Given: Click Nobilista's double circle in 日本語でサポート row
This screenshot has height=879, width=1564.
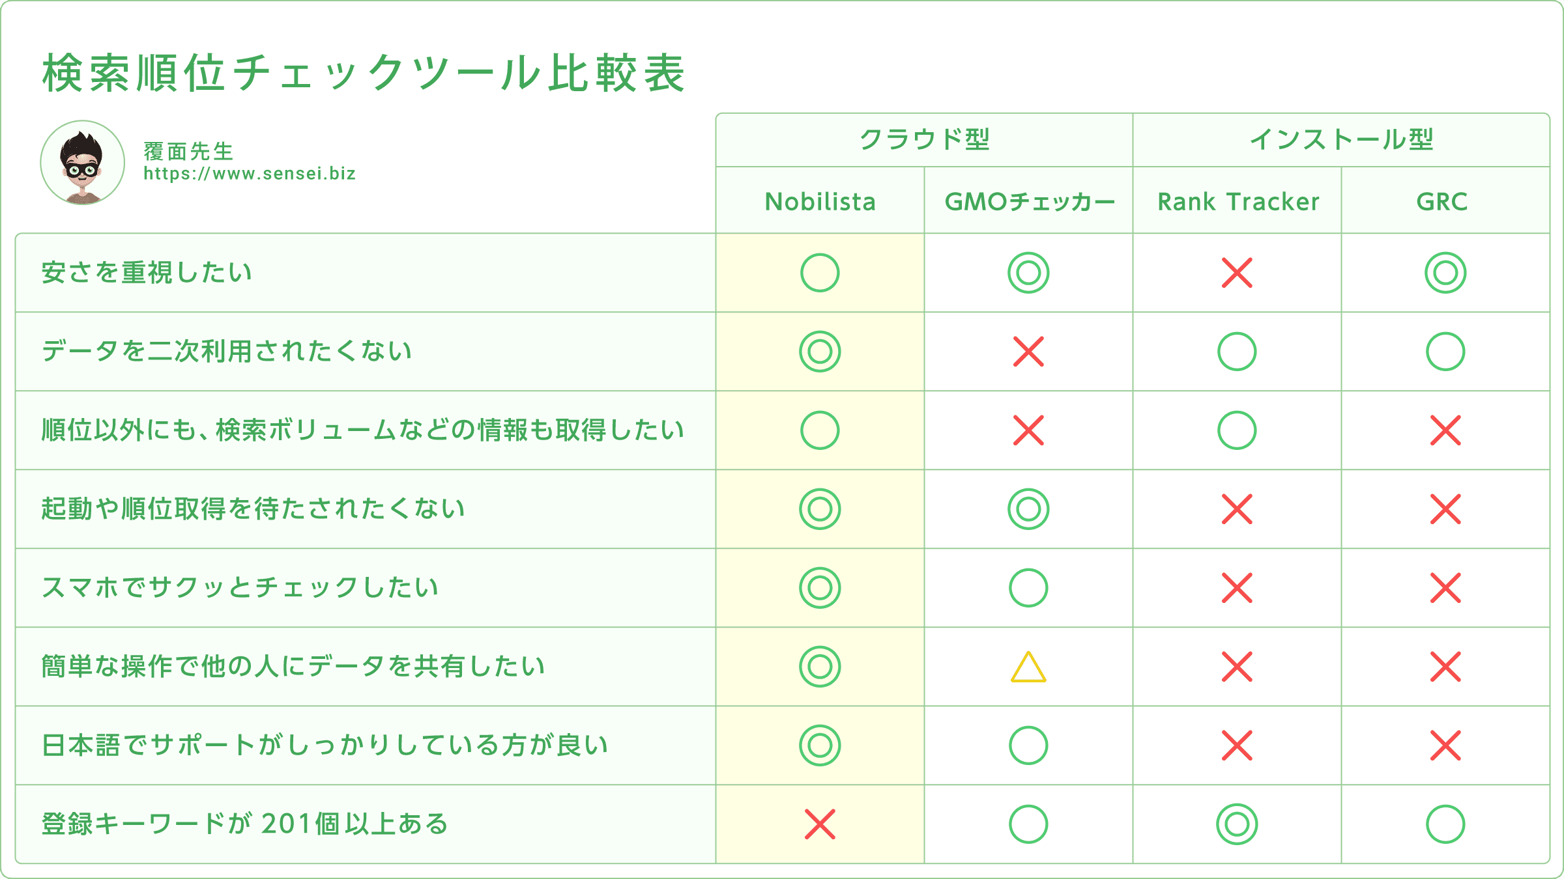Looking at the screenshot, I should coord(820,746).
